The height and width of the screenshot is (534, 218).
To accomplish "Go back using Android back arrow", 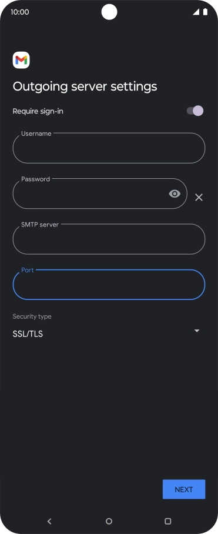I will pos(49,521).
